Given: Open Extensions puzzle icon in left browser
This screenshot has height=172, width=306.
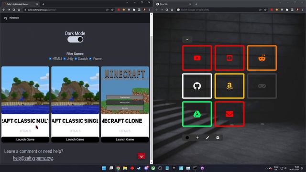Looking at the screenshot, I should (134, 10).
